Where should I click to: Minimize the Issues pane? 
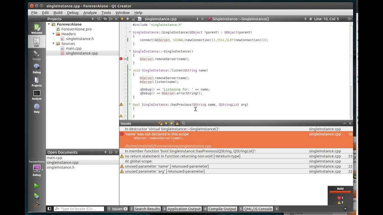click(x=344, y=123)
